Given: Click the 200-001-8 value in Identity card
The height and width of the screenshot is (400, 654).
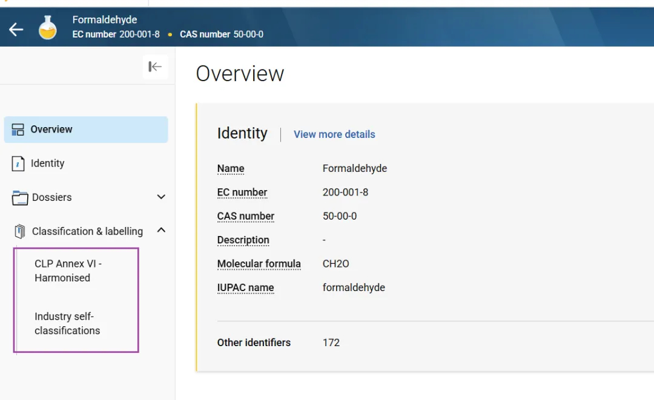Looking at the screenshot, I should tap(345, 192).
